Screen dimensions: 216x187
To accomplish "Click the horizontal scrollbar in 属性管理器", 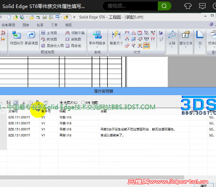I will [92, 177].
